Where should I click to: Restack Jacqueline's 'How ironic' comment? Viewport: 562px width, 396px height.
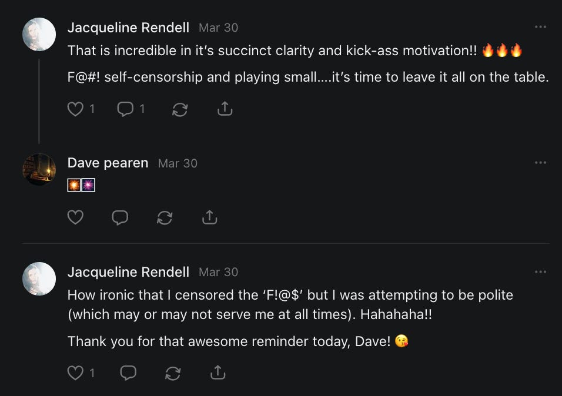point(173,372)
